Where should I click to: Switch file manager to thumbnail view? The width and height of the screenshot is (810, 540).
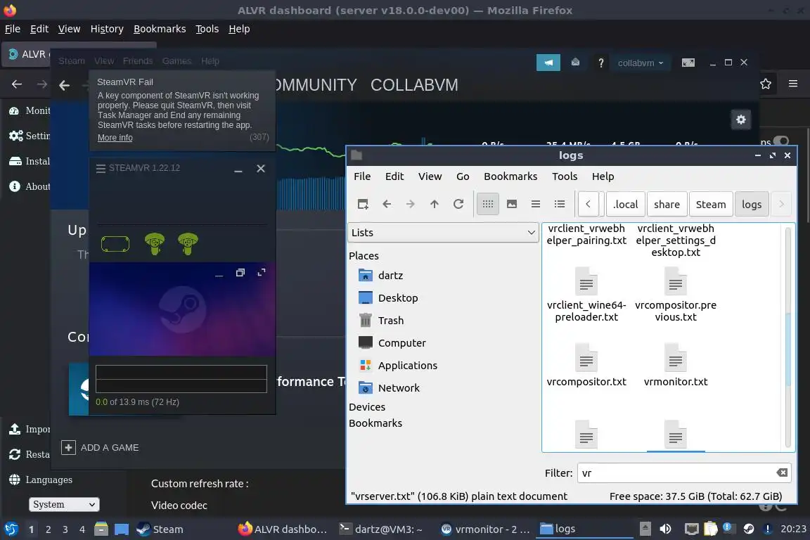click(x=512, y=204)
